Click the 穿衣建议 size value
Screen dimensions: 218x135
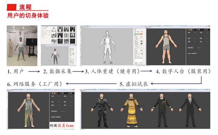[199, 48]
